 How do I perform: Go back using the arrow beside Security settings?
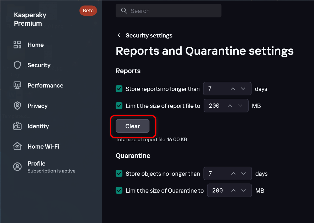[119, 35]
